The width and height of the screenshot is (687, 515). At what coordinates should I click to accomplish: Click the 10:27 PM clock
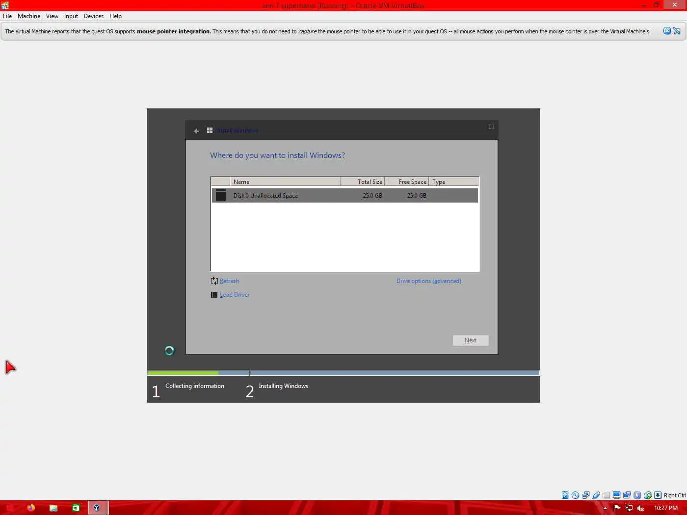[666, 508]
